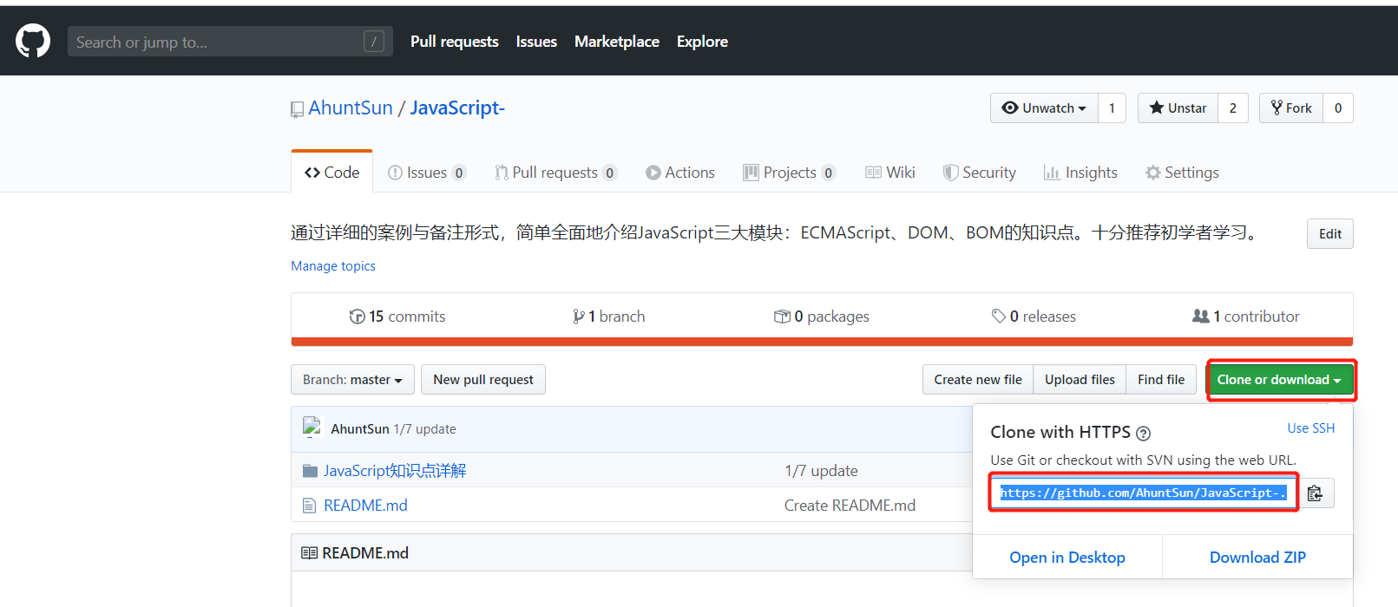The width and height of the screenshot is (1398, 607).
Task: Click New pull request button
Action: 483,380
